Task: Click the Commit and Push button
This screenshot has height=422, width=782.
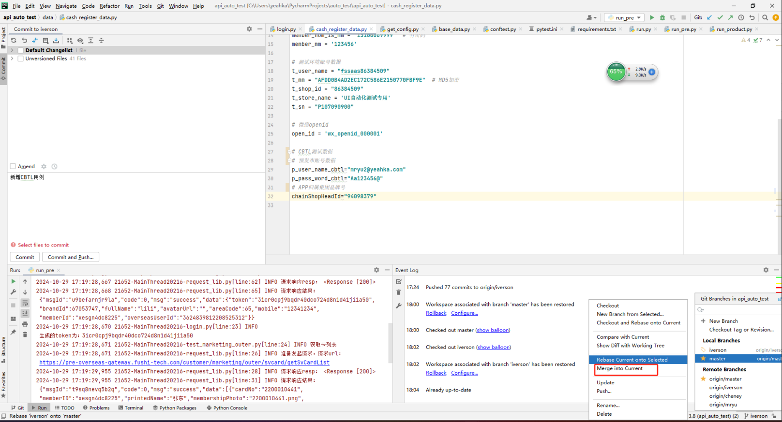Action: 71,257
